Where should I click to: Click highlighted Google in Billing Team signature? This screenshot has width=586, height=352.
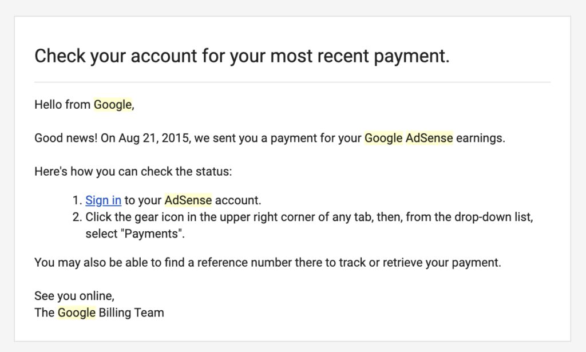77,313
